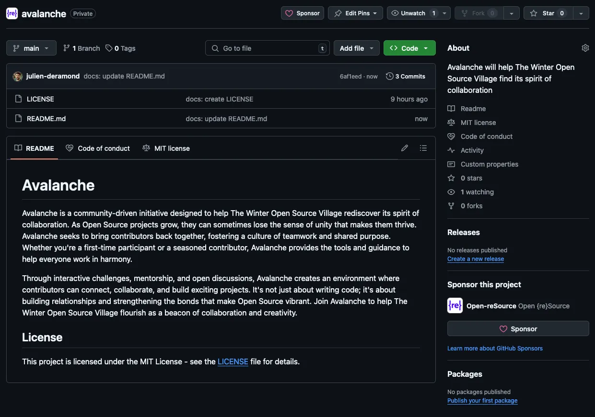Open the Edit Pins dropdown
Viewport: 595px width, 417px height.
[x=355, y=13]
